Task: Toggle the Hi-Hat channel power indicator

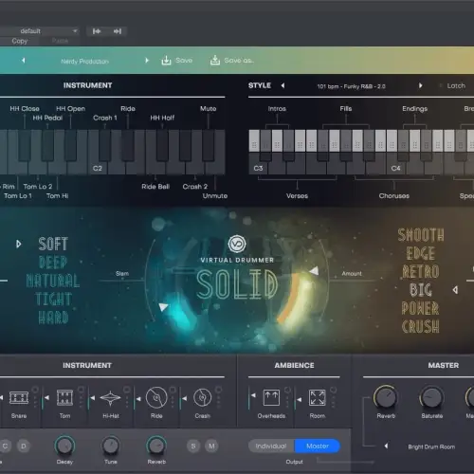Action: pos(127,390)
